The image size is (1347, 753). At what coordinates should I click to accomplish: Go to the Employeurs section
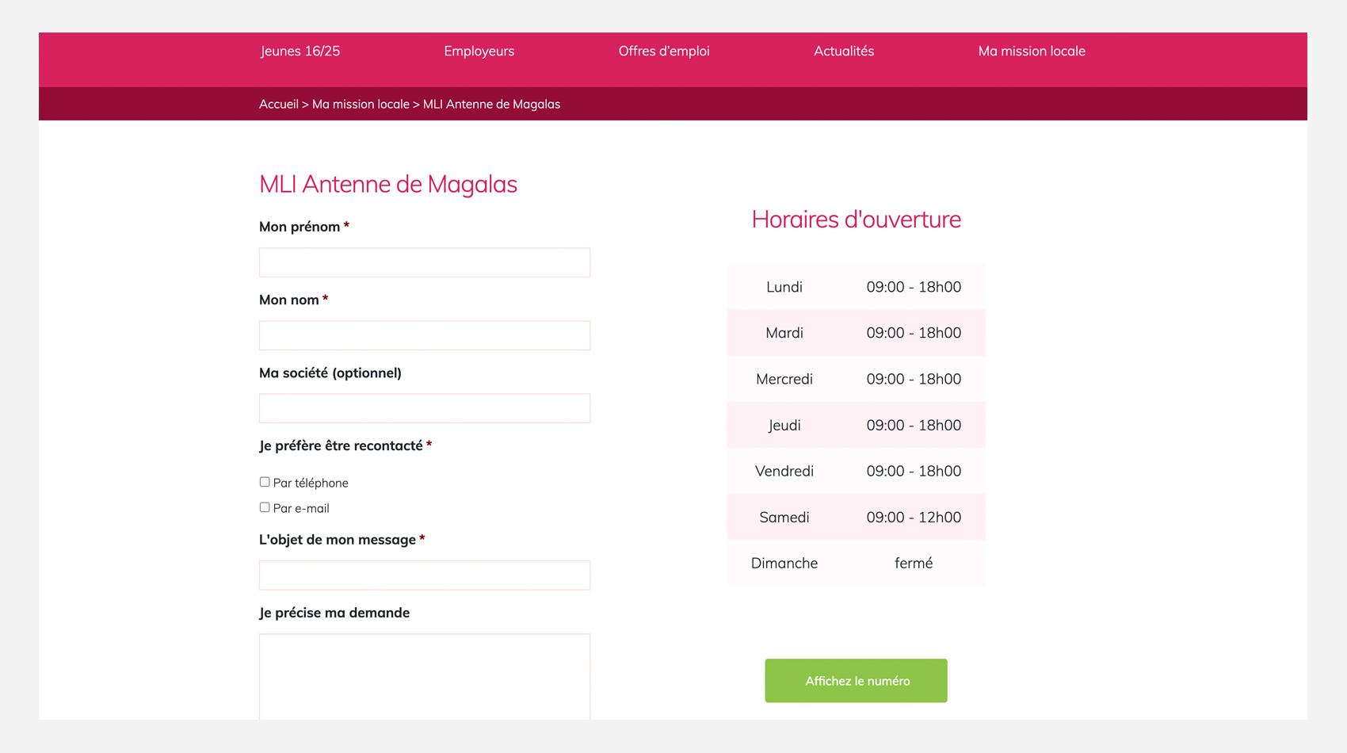tap(479, 52)
